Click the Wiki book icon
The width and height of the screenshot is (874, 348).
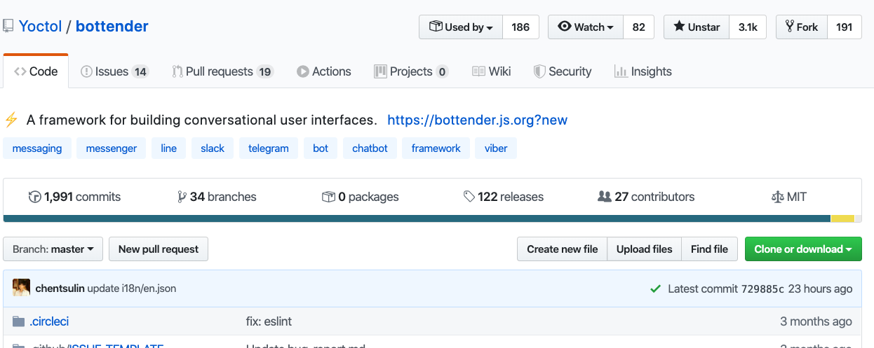click(478, 71)
